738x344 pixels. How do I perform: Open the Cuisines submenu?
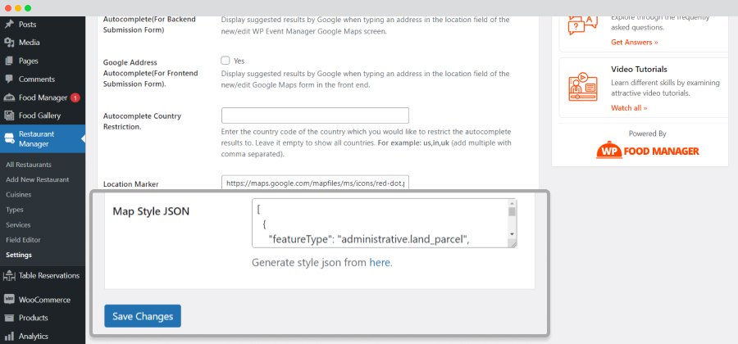click(x=18, y=195)
